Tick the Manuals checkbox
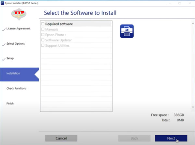Image resolution: width=195 pixels, height=145 pixels. (43, 29)
